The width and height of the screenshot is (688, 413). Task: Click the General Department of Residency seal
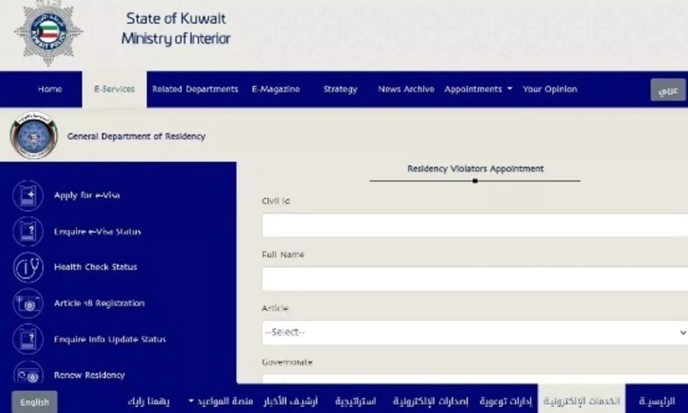[34, 136]
